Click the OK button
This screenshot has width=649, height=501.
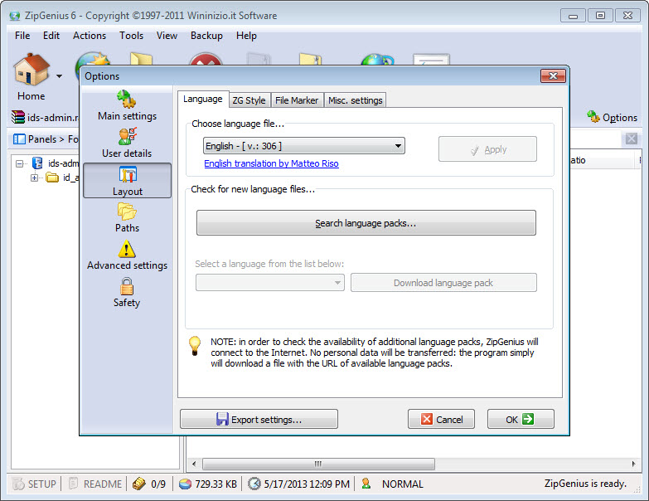[521, 419]
